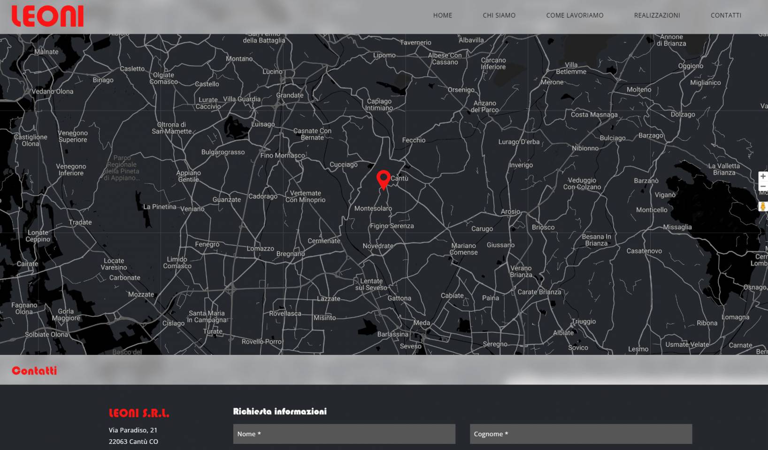Viewport: 768px width, 450px height.
Task: Click the Inverigo label on the map
Action: click(x=521, y=165)
